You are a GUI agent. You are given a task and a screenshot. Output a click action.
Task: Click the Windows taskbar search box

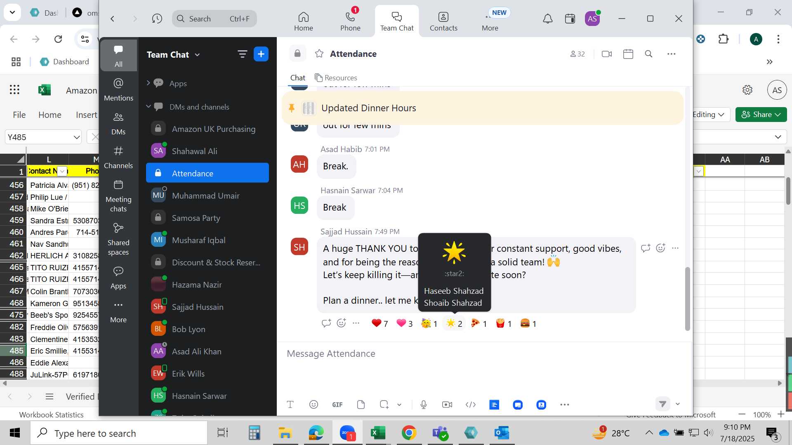coord(119,433)
